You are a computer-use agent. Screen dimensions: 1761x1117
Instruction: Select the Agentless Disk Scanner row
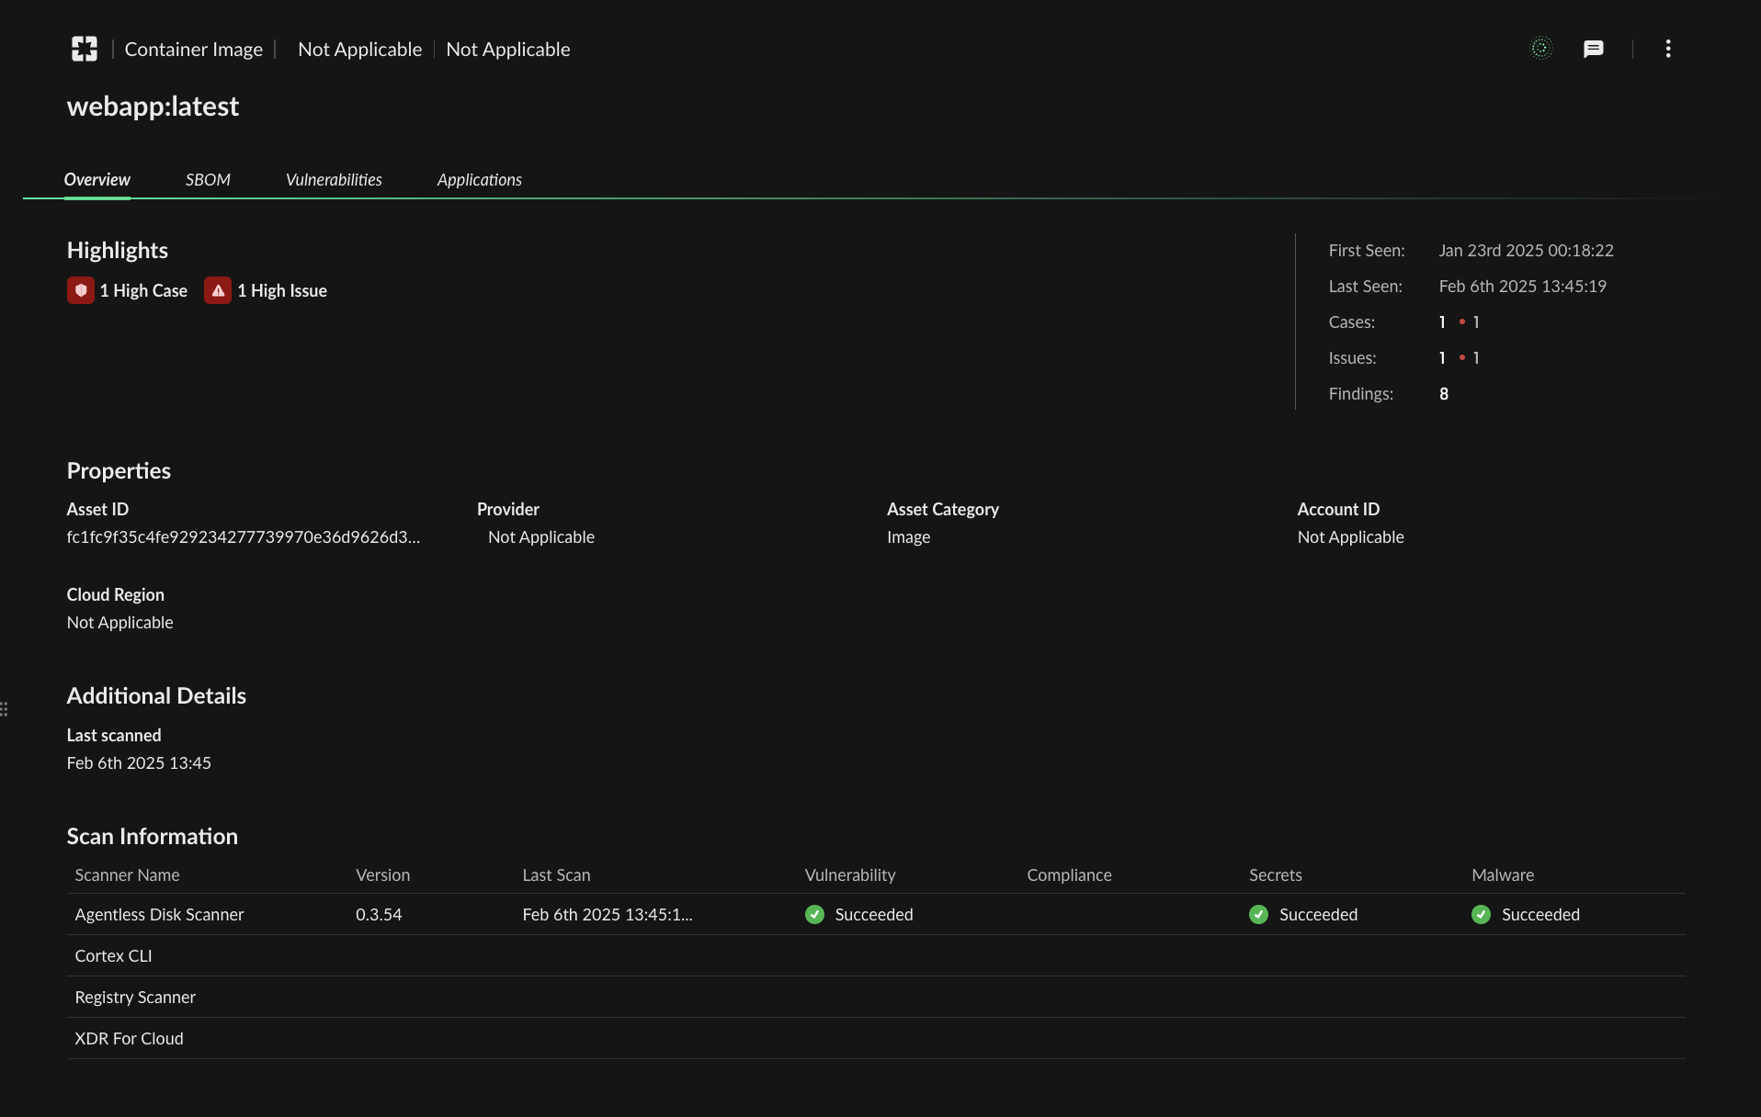(159, 914)
